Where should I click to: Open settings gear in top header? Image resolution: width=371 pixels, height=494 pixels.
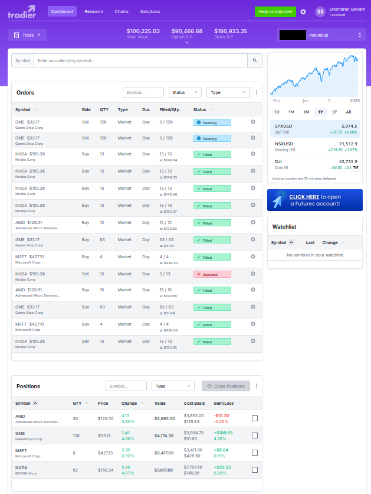(303, 12)
